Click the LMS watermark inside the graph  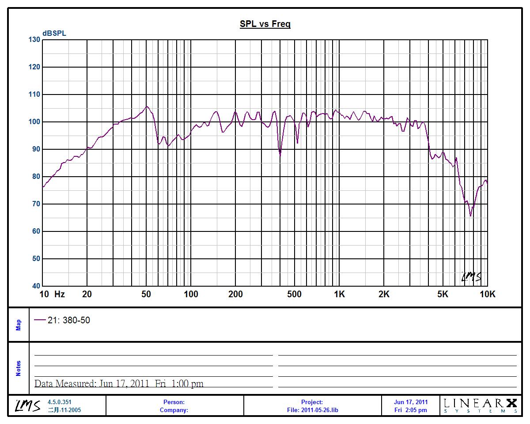point(471,277)
